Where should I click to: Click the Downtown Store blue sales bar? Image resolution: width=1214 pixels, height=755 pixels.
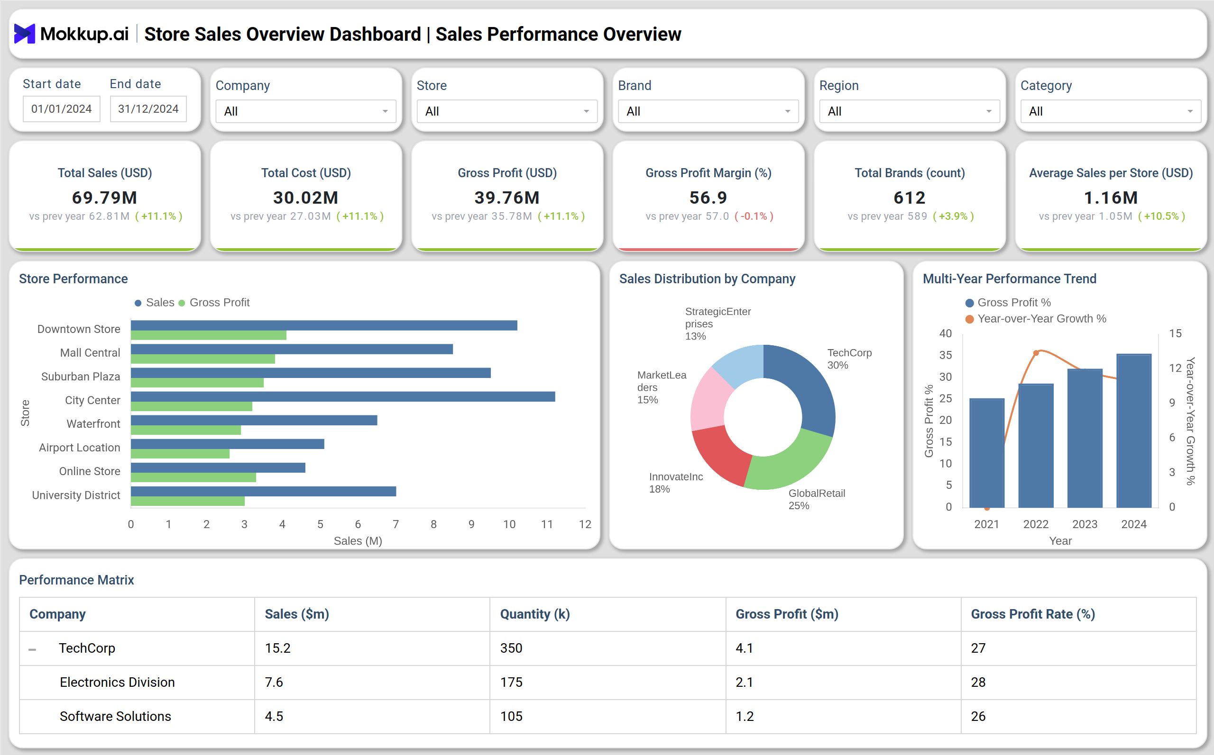(x=324, y=325)
